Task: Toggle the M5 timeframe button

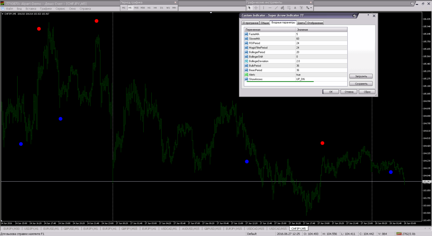Action: click(x=130, y=8)
